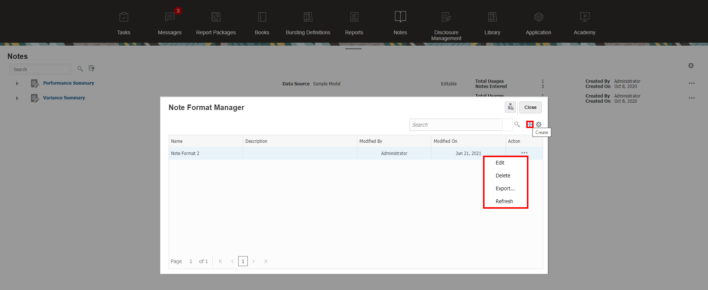Image resolution: width=708 pixels, height=290 pixels.
Task: Go to first page of results
Action: point(221,261)
